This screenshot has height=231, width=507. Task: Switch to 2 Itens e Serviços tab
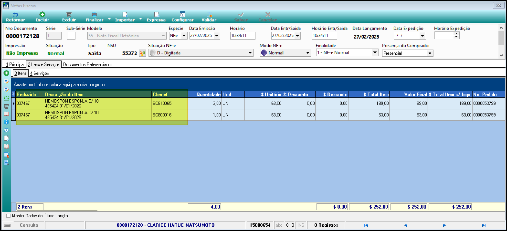pos(44,64)
